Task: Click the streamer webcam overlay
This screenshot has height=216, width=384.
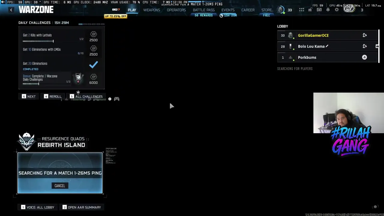Action: [x=349, y=113]
